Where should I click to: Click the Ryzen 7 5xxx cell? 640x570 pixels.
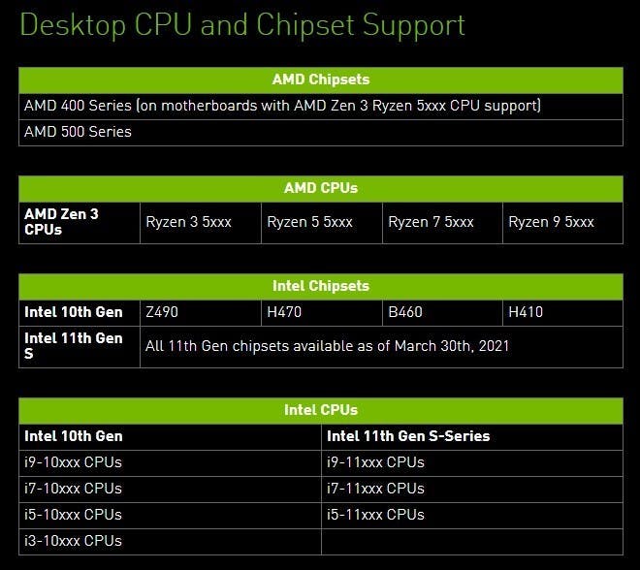tap(442, 223)
